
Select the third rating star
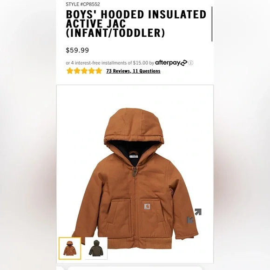tap(84, 71)
